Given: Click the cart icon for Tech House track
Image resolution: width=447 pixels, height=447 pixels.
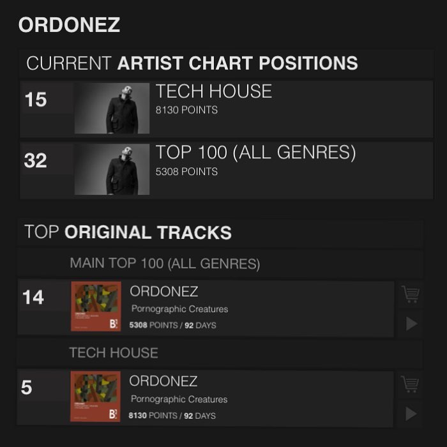Looking at the screenshot, I should tap(411, 384).
